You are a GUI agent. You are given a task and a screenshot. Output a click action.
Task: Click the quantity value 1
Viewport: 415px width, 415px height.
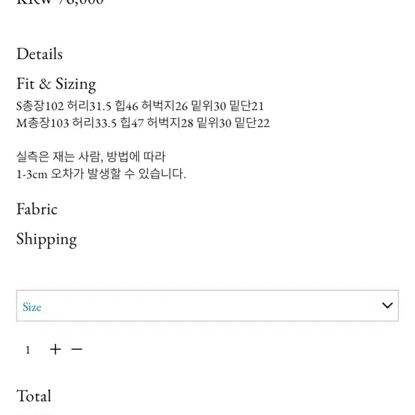[x=28, y=350]
